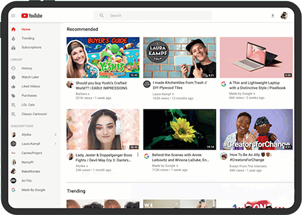This screenshot has width=302, height=215.
Task: Click the Liked Videos thumbs-up icon
Action: [x=13, y=87]
